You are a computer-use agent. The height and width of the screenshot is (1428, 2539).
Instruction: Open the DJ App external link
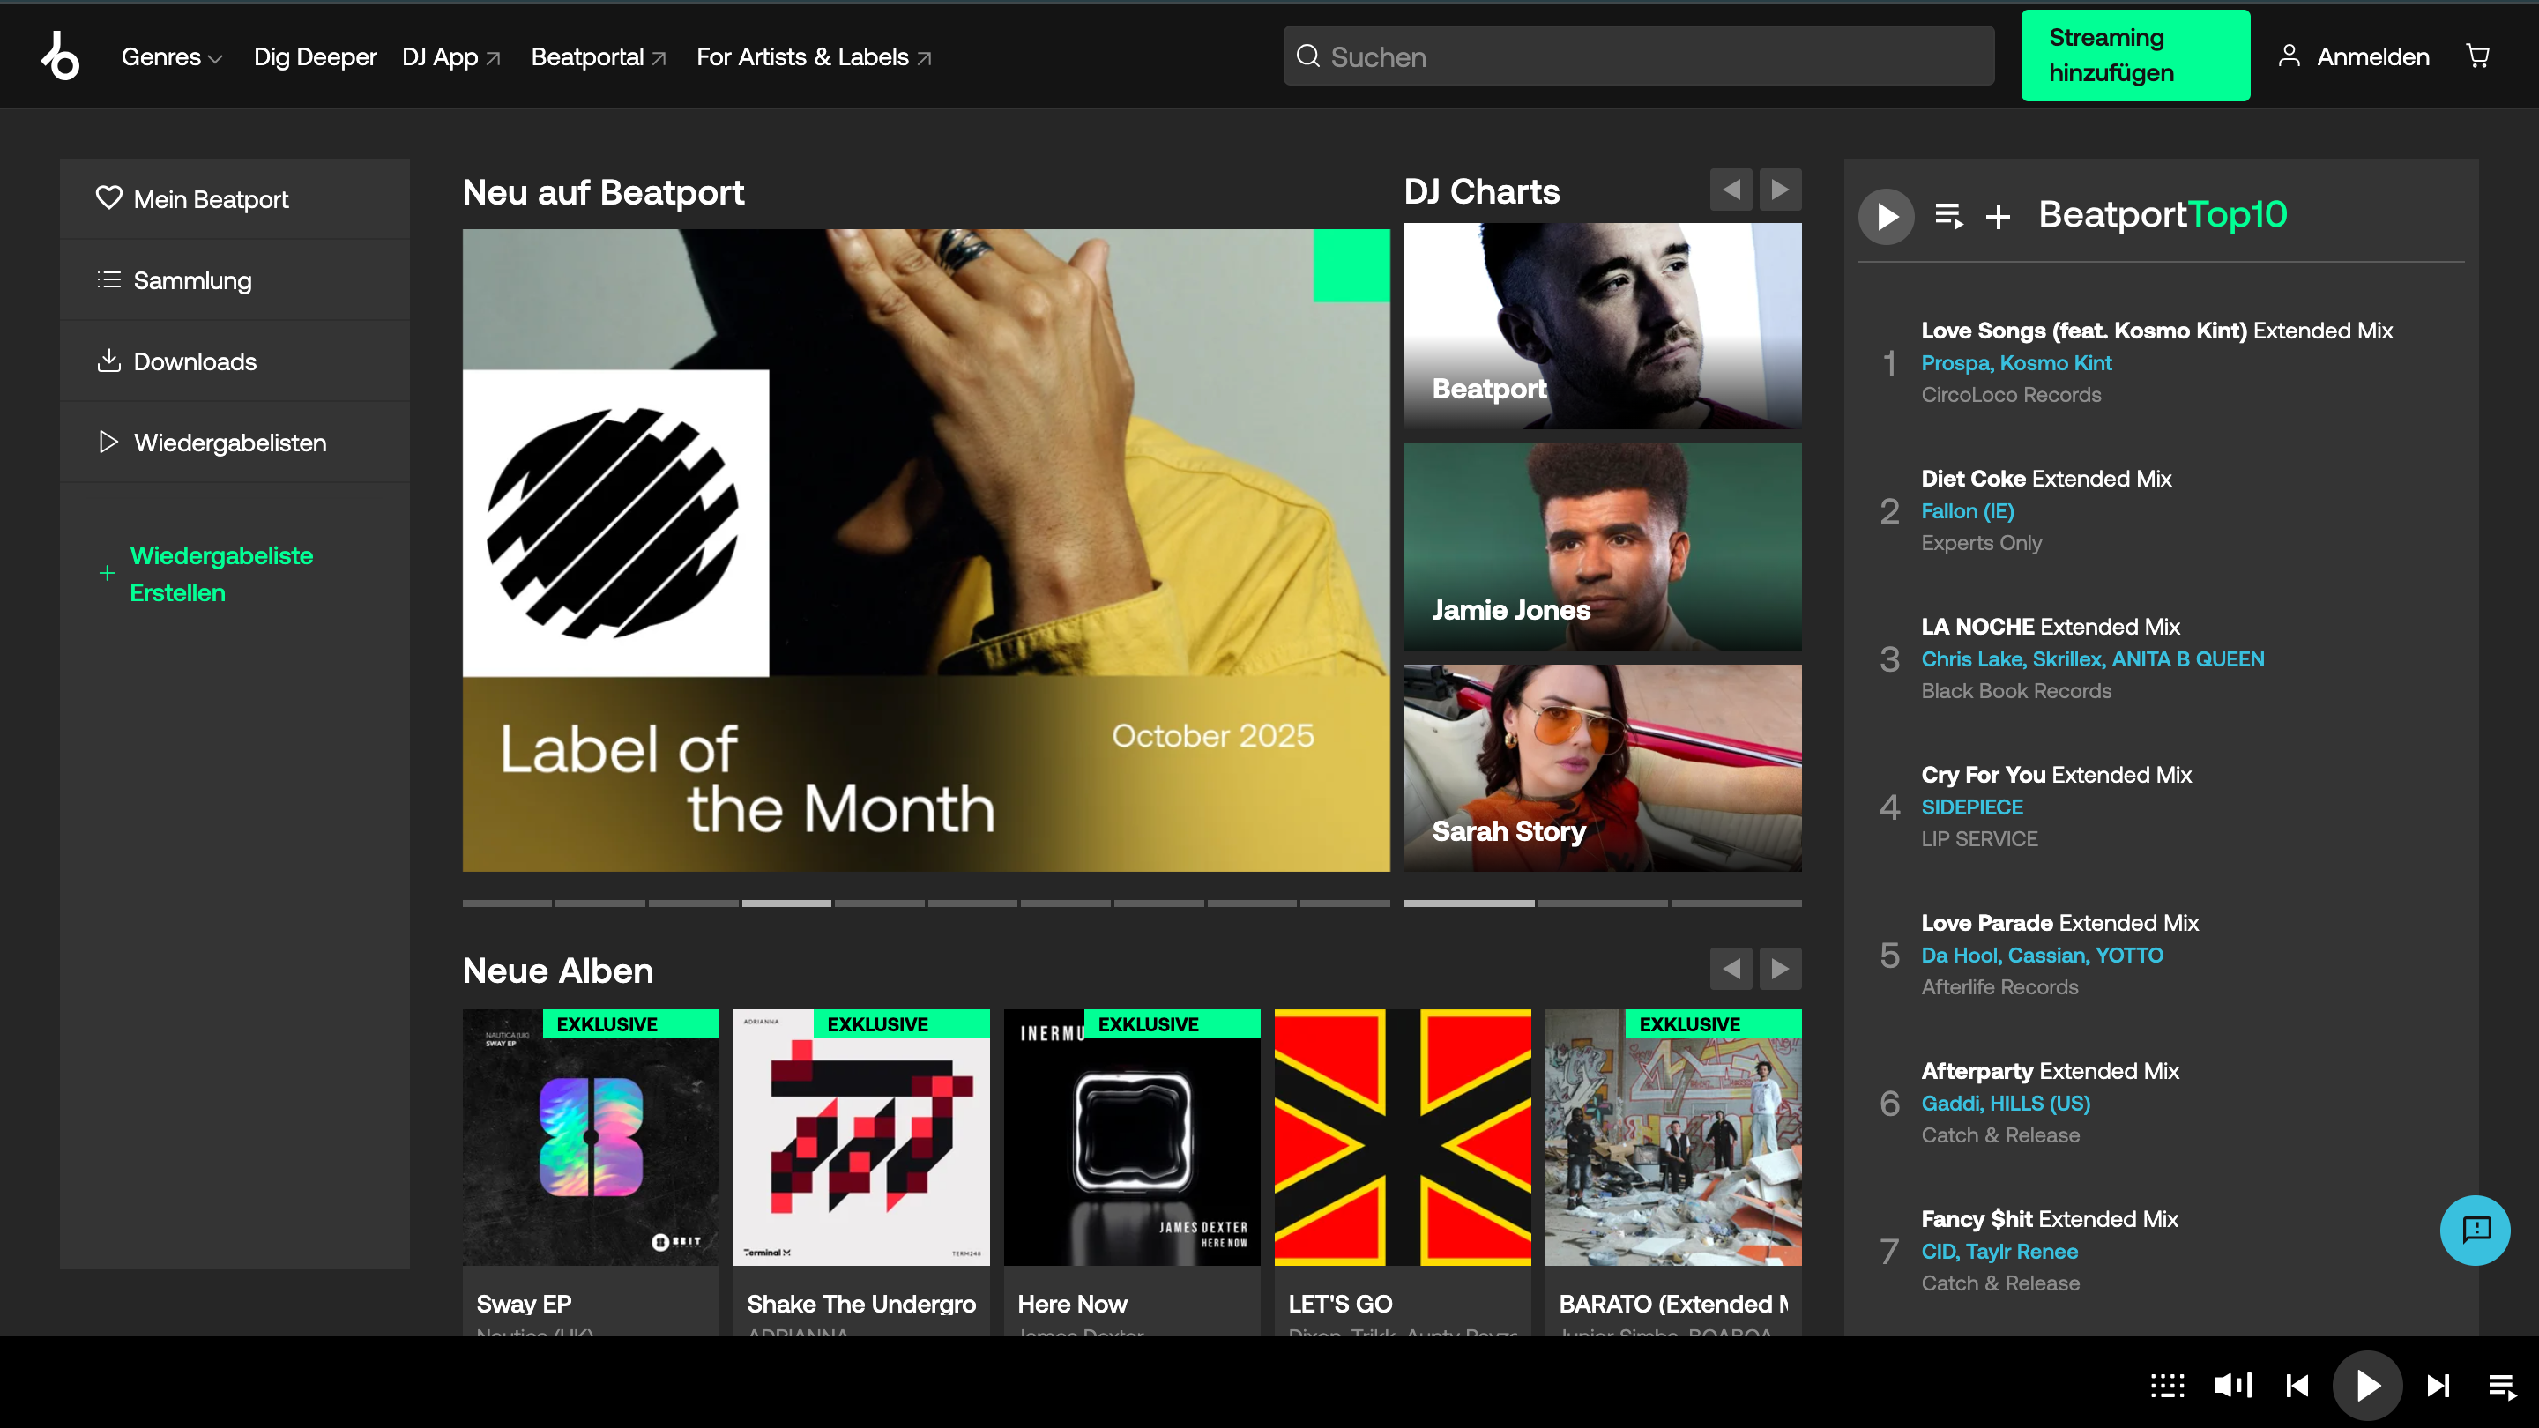451,57
